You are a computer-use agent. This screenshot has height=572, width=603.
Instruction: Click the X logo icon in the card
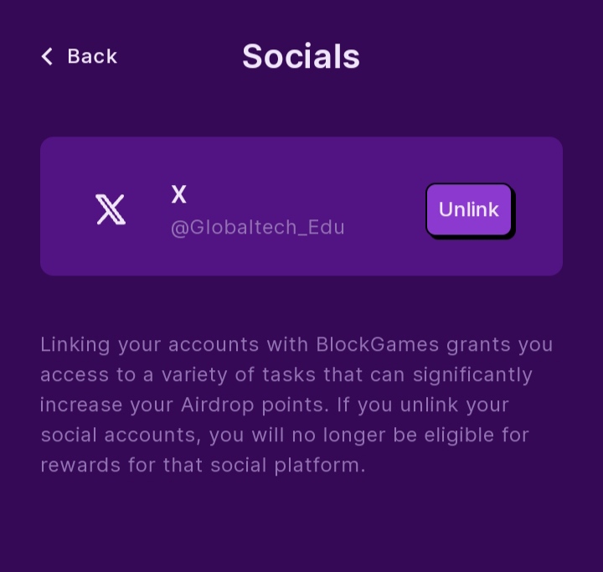point(111,209)
